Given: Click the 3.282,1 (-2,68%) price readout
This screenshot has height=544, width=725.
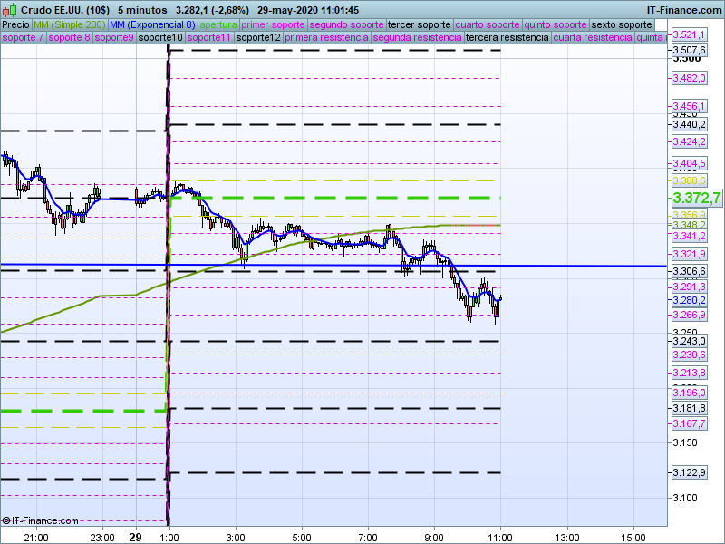Looking at the screenshot, I should coord(212,10).
